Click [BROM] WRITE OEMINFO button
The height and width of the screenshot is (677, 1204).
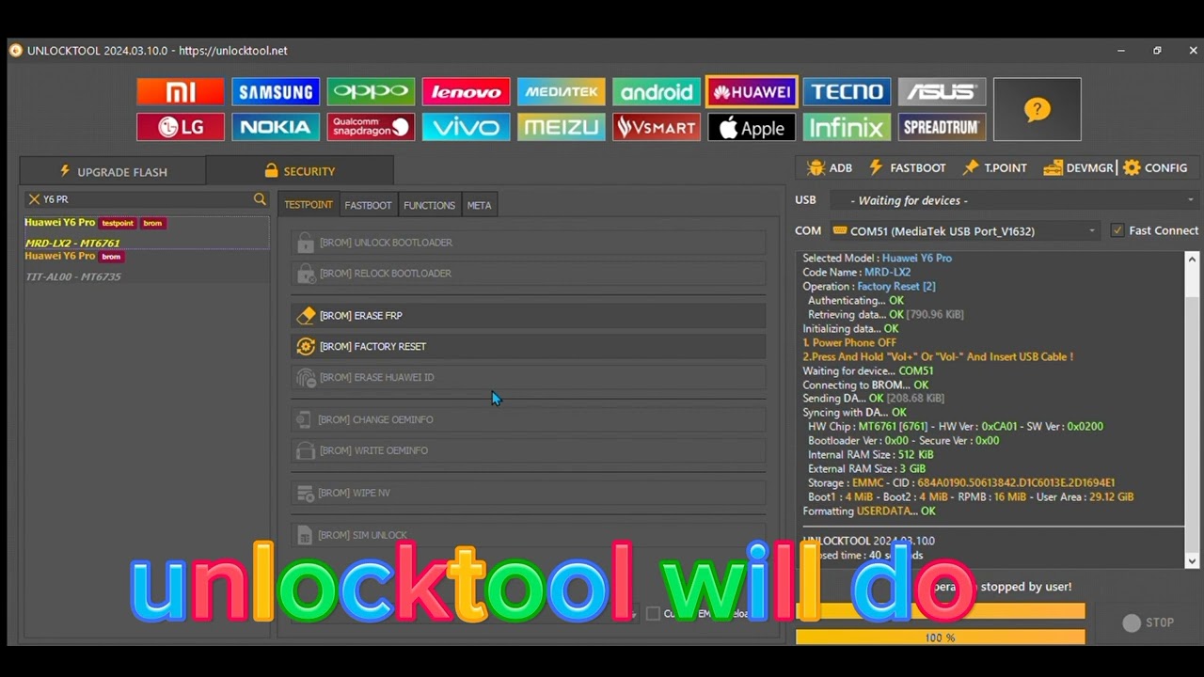pyautogui.click(x=528, y=451)
